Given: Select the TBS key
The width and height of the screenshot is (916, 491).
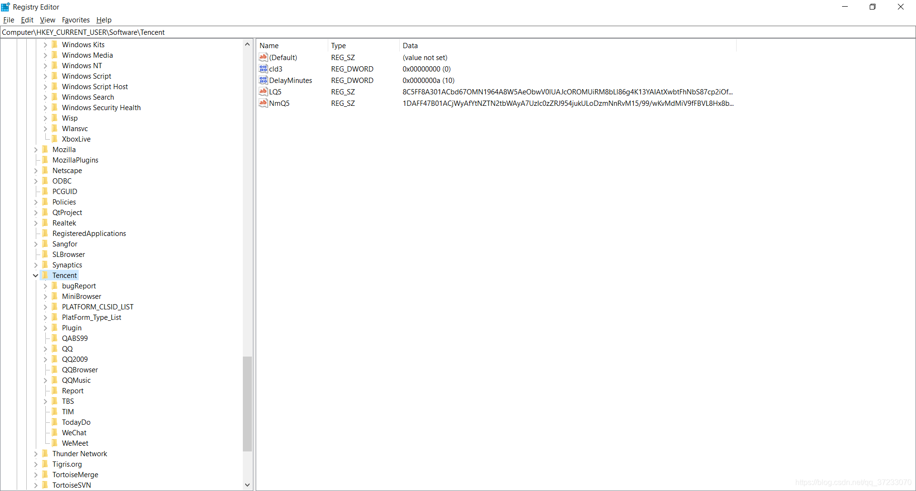Looking at the screenshot, I should point(68,401).
